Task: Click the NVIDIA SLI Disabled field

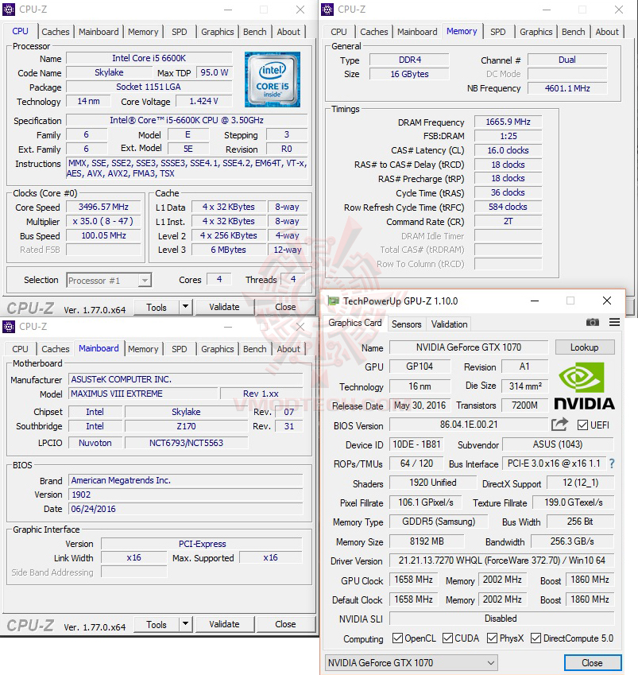Action: pos(501,619)
